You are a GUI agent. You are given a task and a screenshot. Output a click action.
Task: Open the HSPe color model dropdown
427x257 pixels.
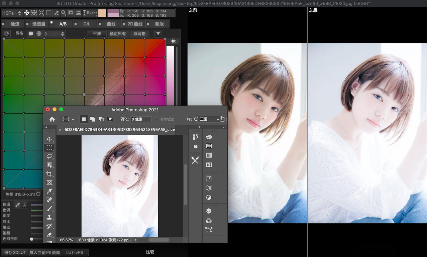coord(12,13)
